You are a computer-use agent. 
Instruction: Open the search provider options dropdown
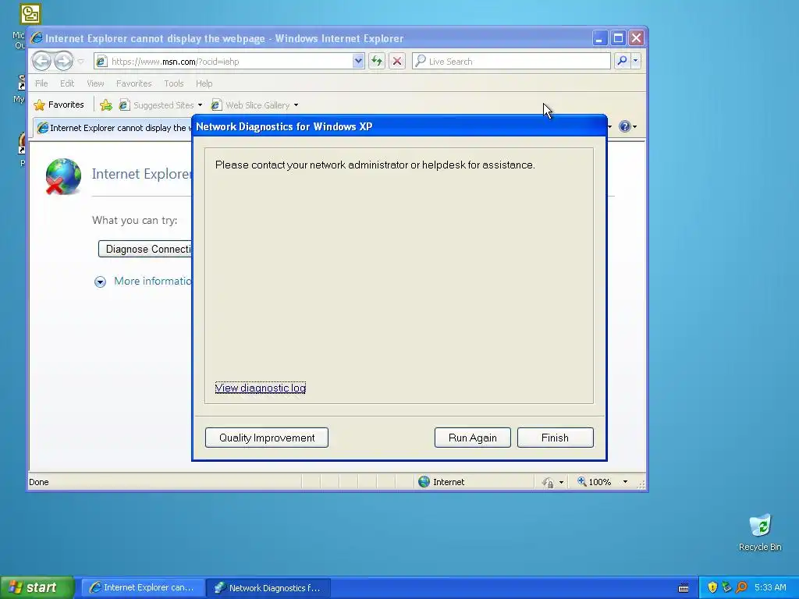point(635,61)
